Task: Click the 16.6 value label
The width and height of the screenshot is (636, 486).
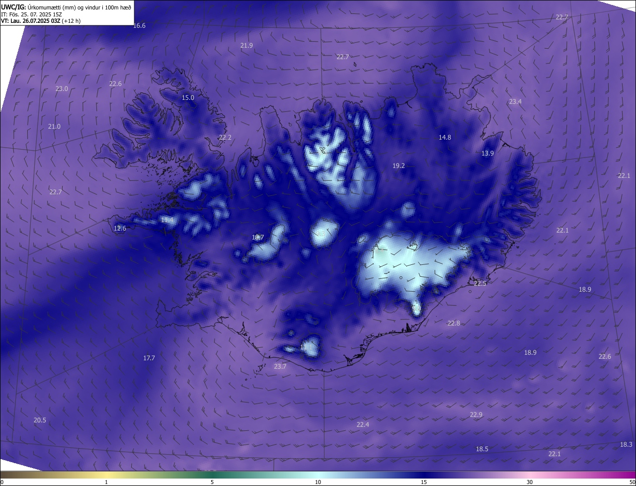Action: pos(140,26)
